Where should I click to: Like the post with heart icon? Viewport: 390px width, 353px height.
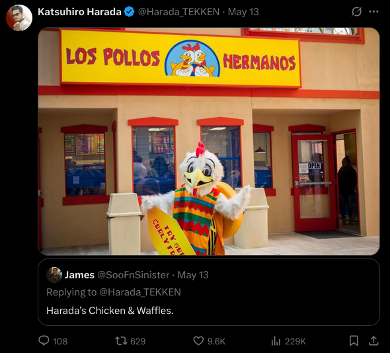click(198, 341)
